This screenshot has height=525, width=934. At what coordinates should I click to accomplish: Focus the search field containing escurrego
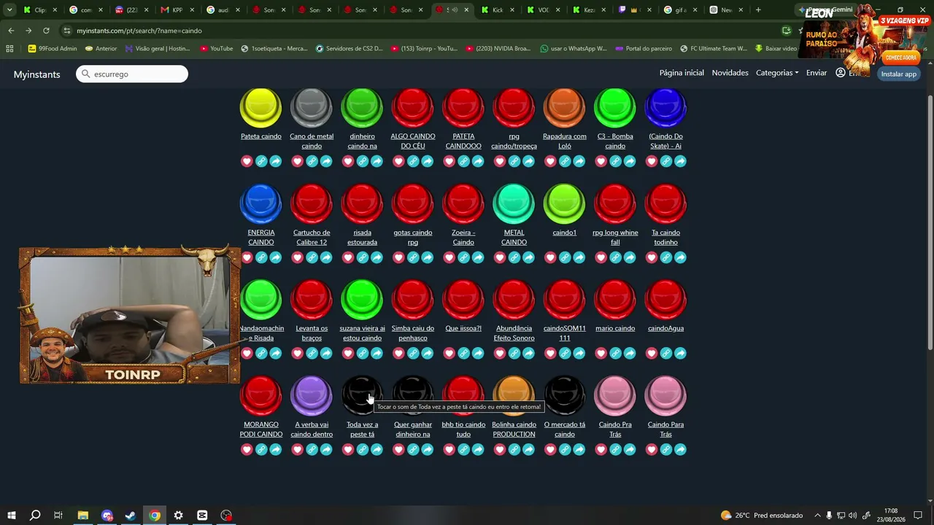click(132, 74)
